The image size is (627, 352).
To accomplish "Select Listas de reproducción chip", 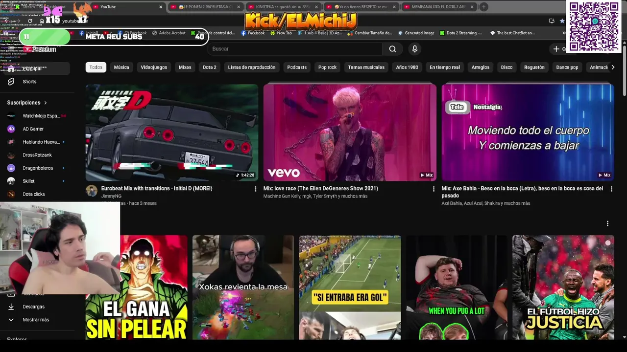I will 252,67.
